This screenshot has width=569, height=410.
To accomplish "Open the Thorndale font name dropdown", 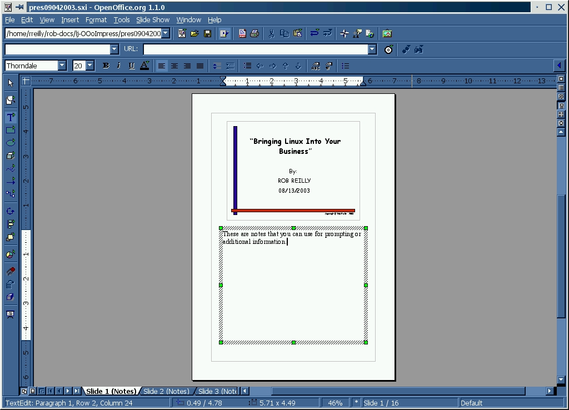I will click(x=62, y=66).
